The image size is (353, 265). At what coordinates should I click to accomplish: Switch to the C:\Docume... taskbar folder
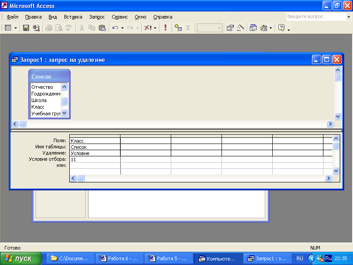coord(71,258)
